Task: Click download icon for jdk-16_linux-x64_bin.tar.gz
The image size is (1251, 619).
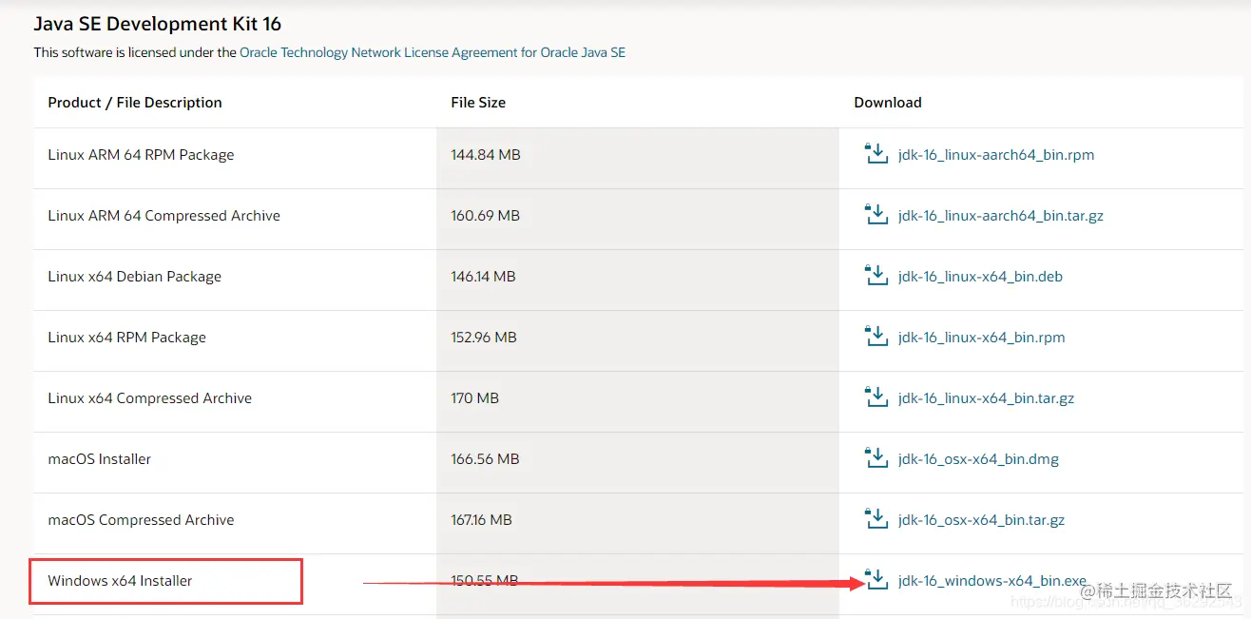Action: [876, 397]
